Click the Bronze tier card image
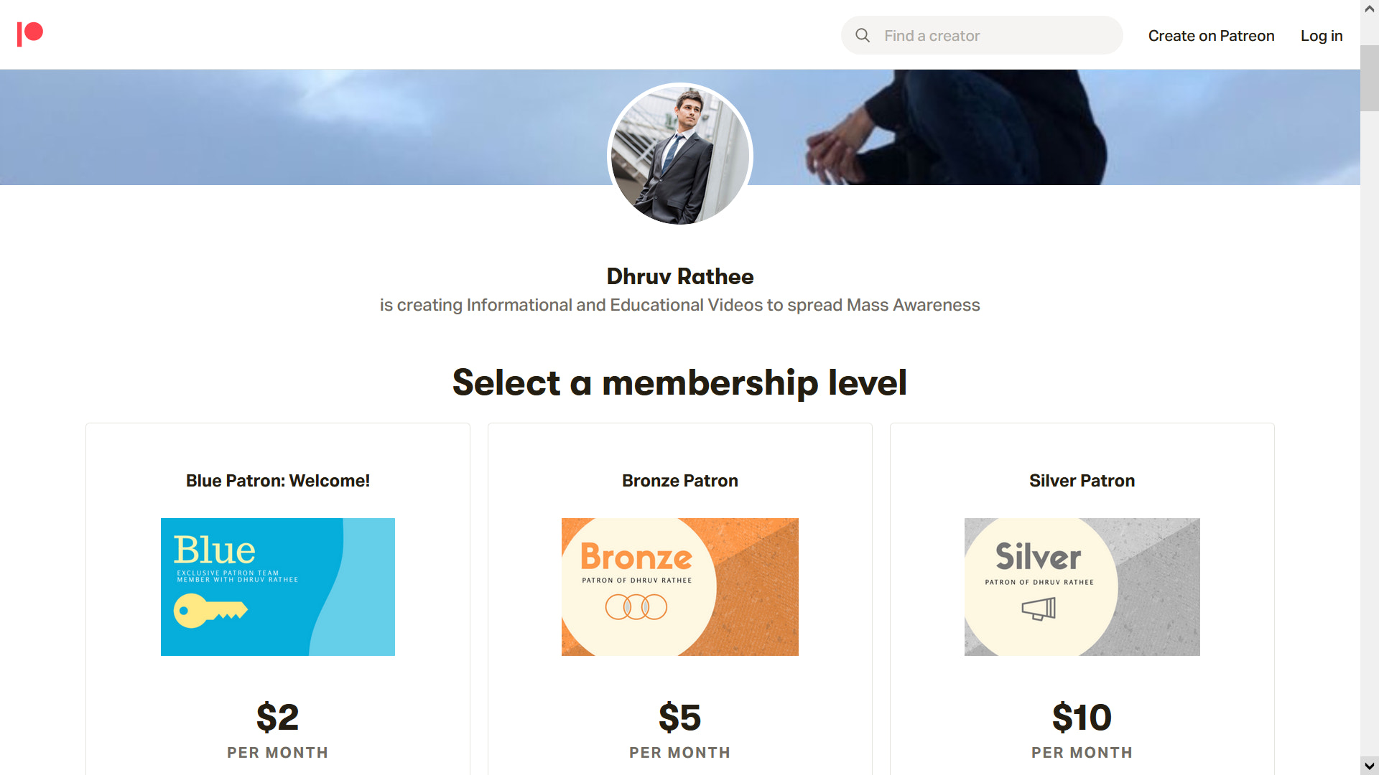The width and height of the screenshot is (1379, 775). 679,586
